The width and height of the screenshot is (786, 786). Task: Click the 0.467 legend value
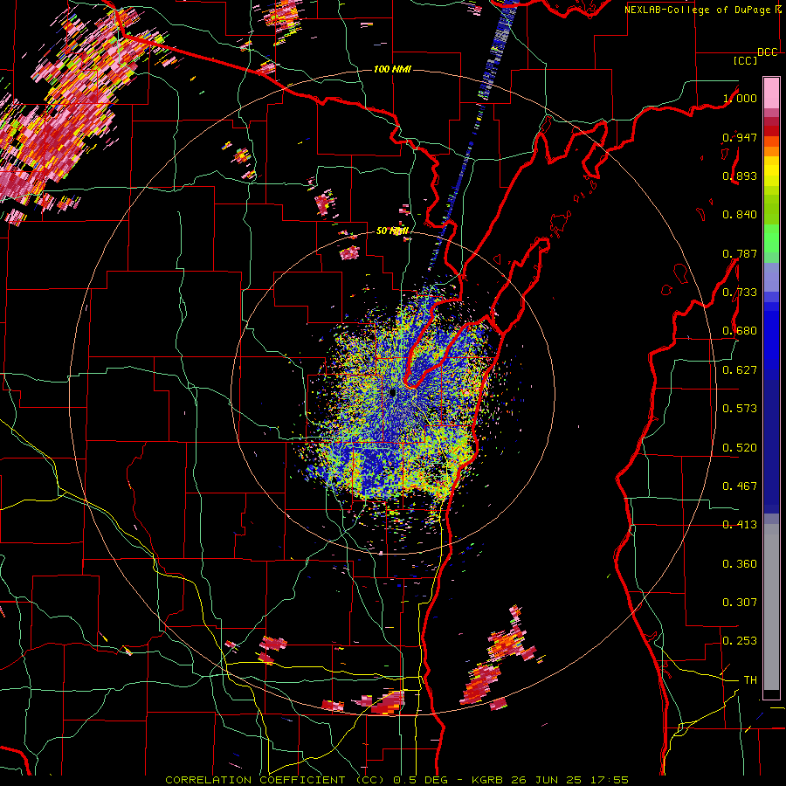click(740, 486)
